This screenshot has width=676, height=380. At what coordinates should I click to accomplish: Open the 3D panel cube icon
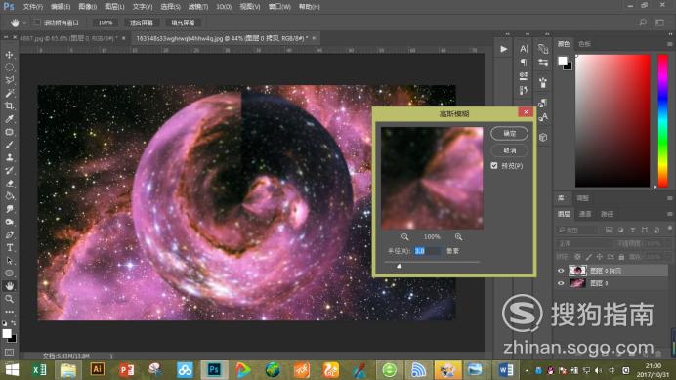pos(543,137)
